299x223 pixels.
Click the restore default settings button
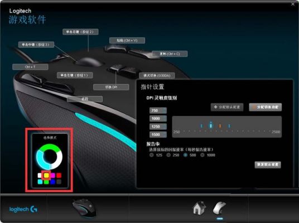click(268, 164)
